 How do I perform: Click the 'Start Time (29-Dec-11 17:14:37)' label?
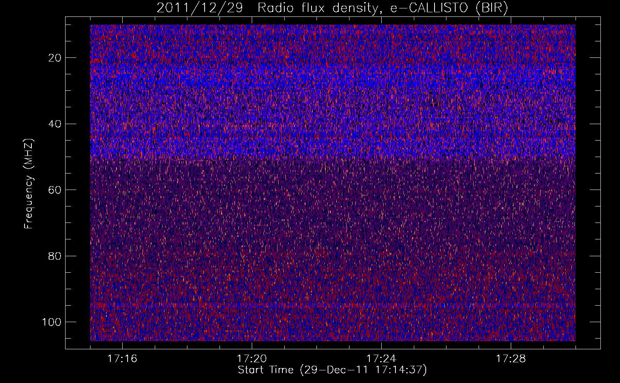pyautogui.click(x=332, y=370)
